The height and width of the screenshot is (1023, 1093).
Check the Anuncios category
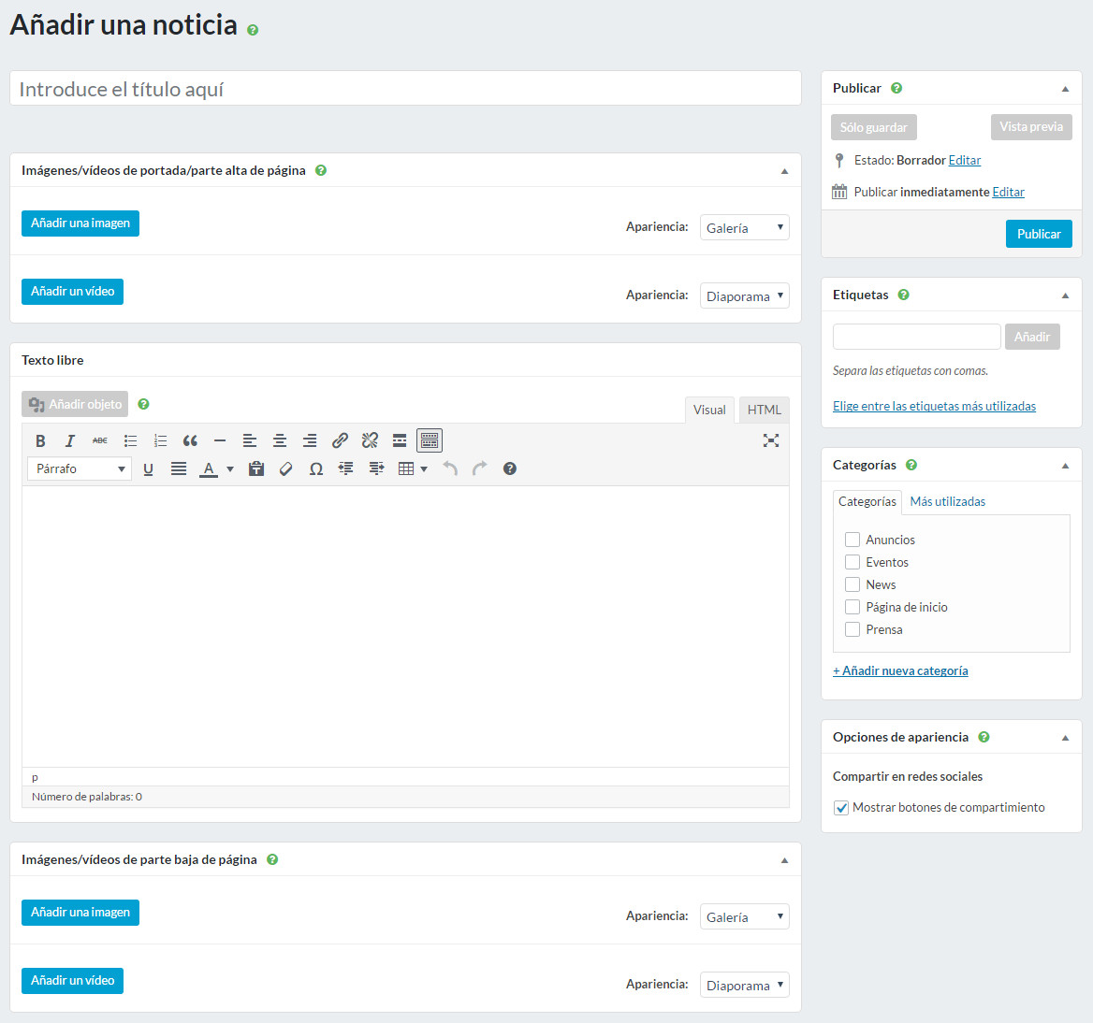pos(853,540)
